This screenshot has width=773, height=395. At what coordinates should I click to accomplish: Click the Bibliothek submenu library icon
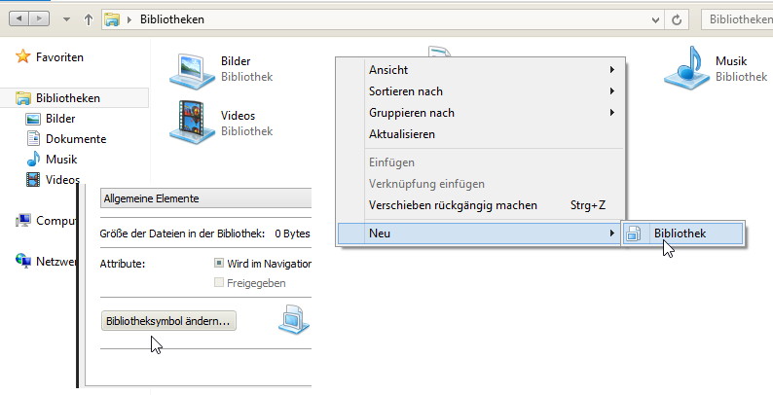coord(634,233)
